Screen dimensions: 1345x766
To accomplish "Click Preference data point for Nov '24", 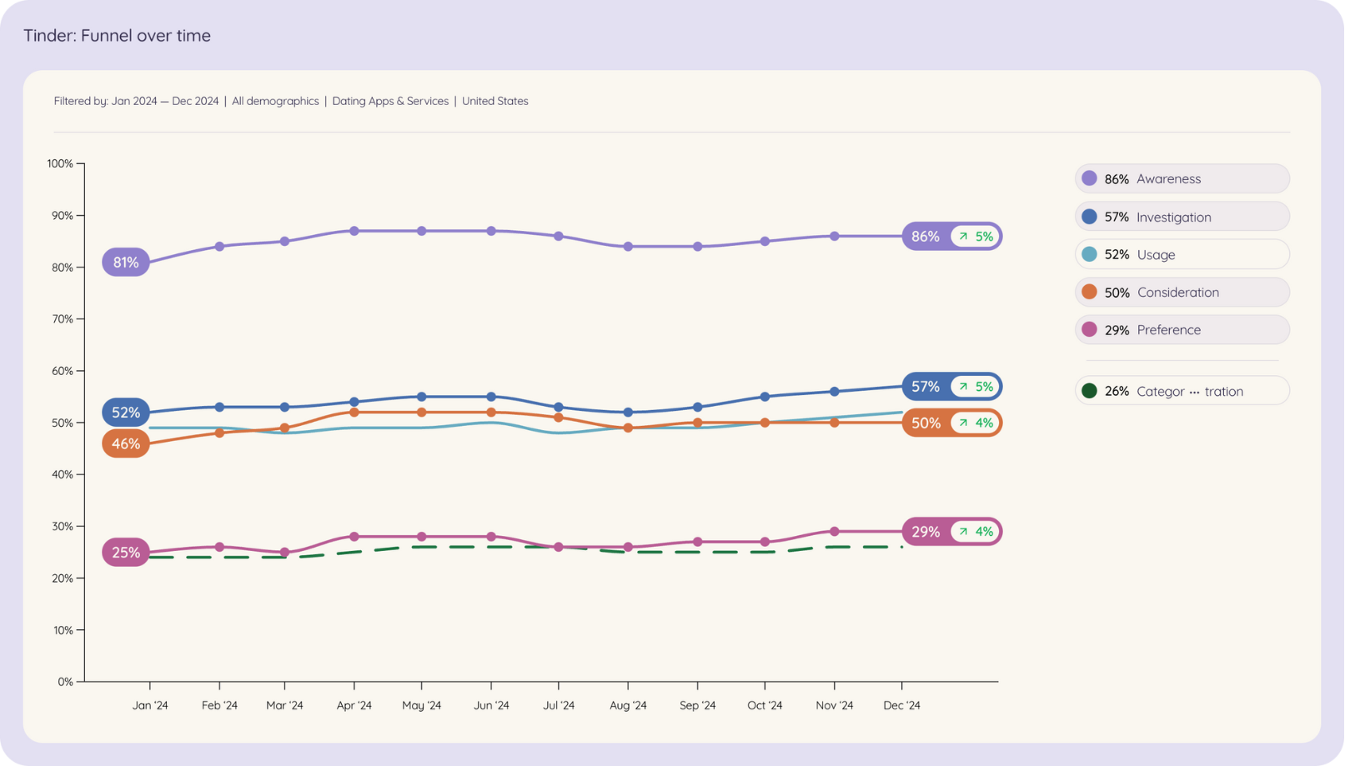I will pos(834,532).
